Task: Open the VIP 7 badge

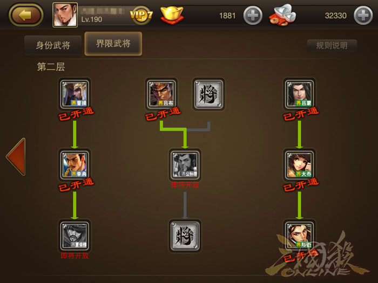Action: pos(141,15)
